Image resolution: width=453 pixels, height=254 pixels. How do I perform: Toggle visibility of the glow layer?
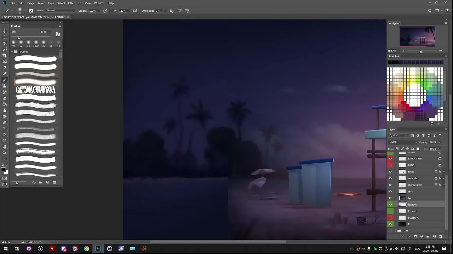(390, 192)
